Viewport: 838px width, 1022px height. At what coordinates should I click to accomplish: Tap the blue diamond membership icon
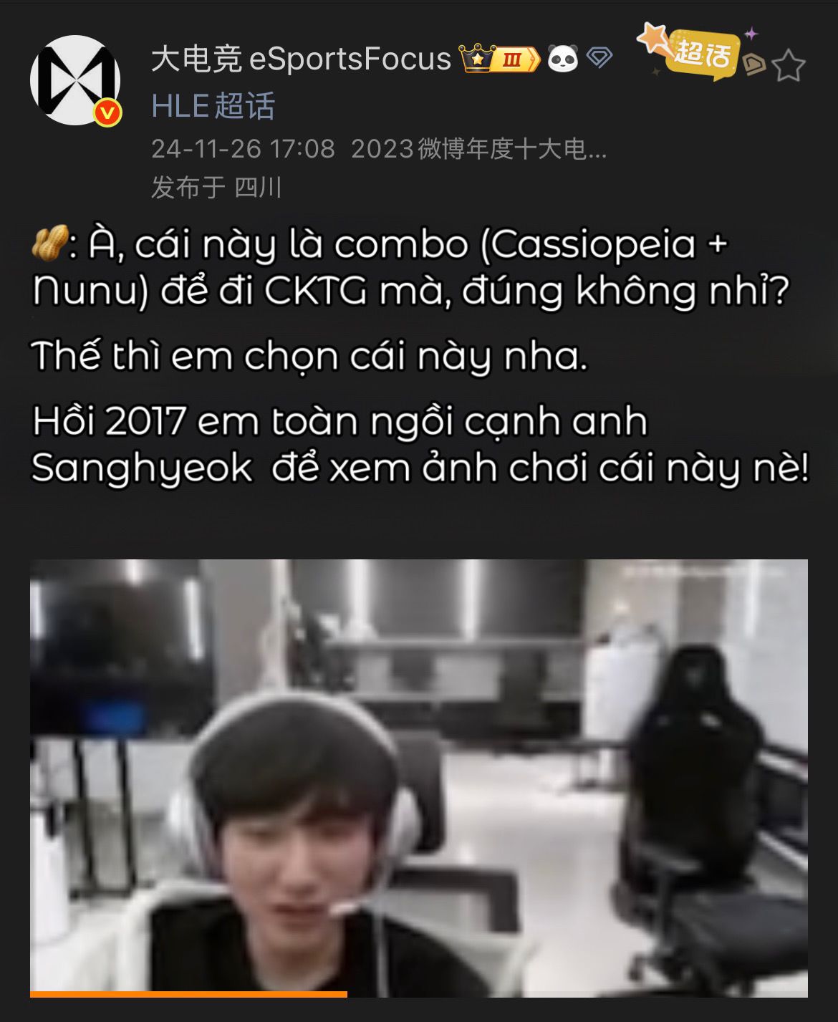tap(599, 58)
